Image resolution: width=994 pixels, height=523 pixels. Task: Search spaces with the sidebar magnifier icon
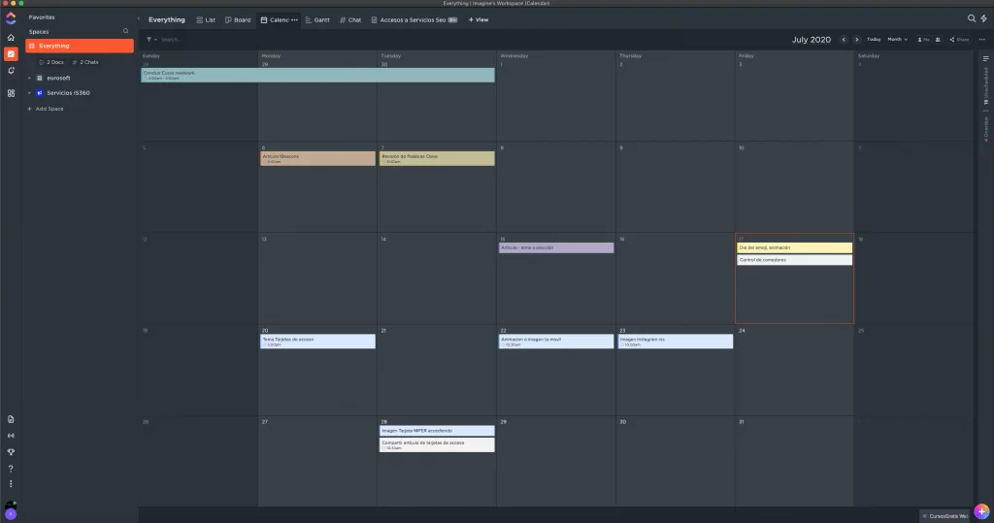(125, 31)
